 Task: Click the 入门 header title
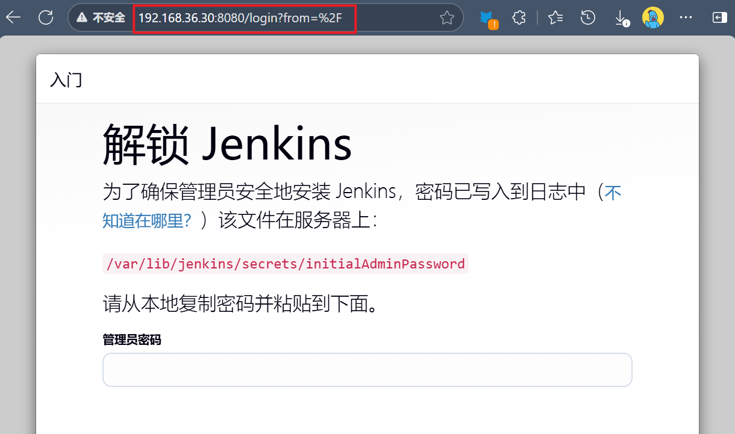click(x=66, y=80)
